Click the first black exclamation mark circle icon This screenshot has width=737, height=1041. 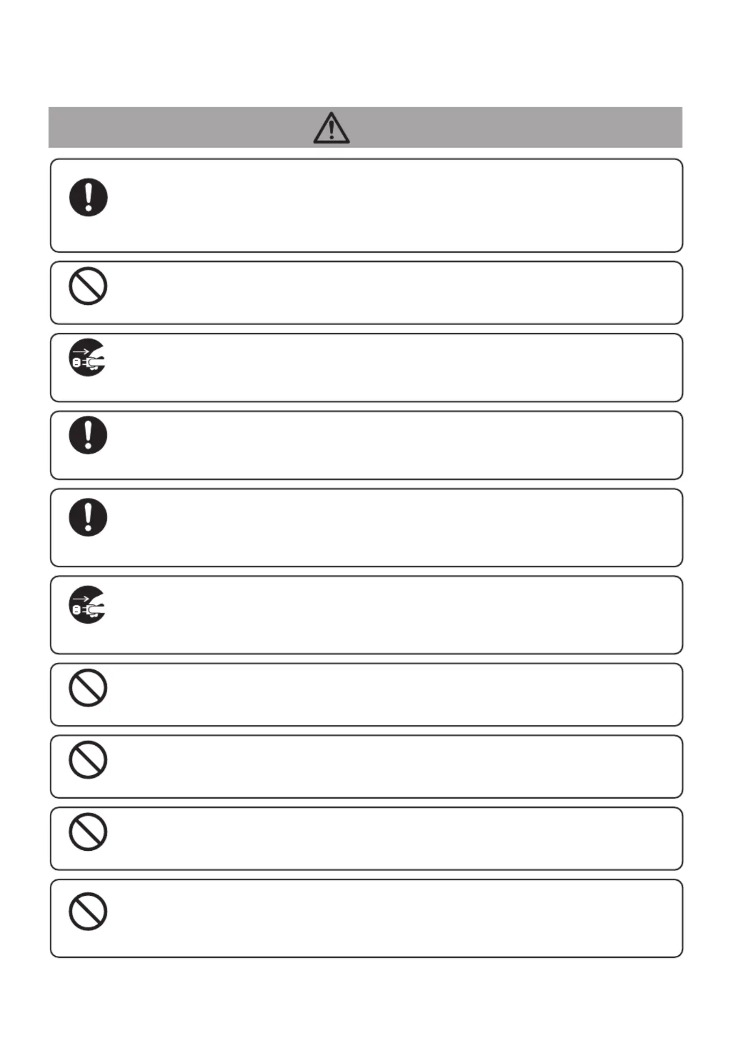pyautogui.click(x=88, y=197)
